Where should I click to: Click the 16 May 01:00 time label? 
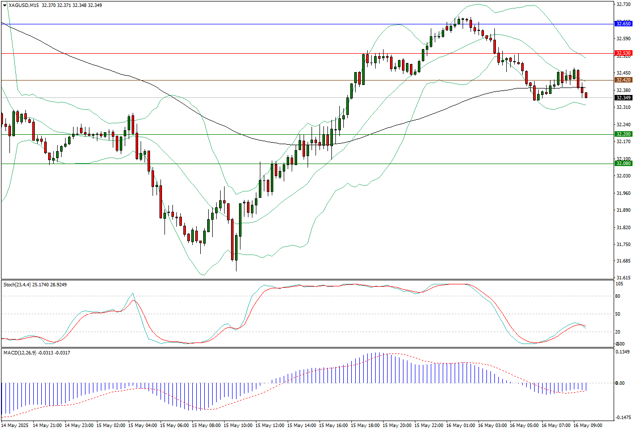(462, 426)
